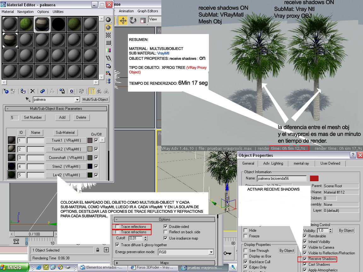Increase the Visibility spinner value
This screenshot has width=363, height=272.
[331, 229]
